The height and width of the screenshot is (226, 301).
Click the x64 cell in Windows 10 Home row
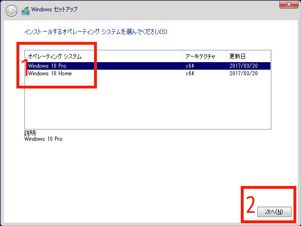[190, 73]
